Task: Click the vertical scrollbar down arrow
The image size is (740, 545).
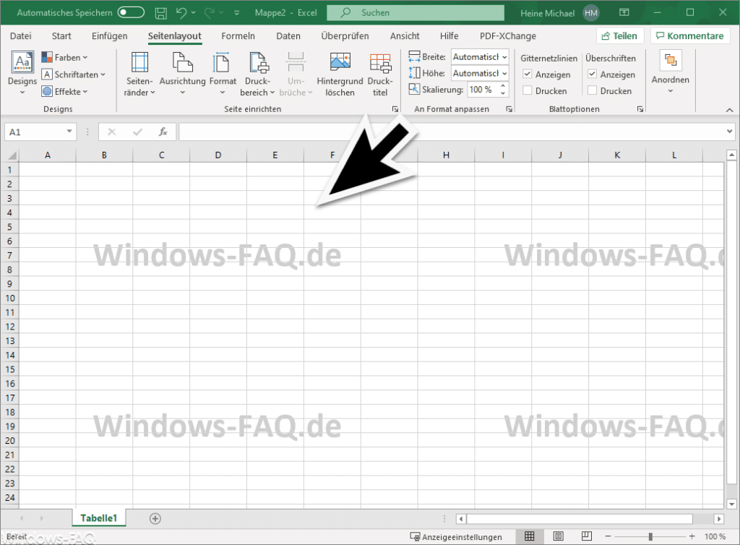Action: (731, 505)
